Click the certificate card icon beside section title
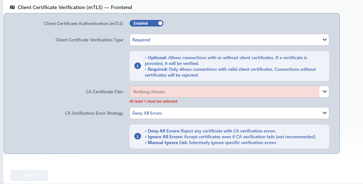Viewport: 363px width, 184px height. pos(12,7)
